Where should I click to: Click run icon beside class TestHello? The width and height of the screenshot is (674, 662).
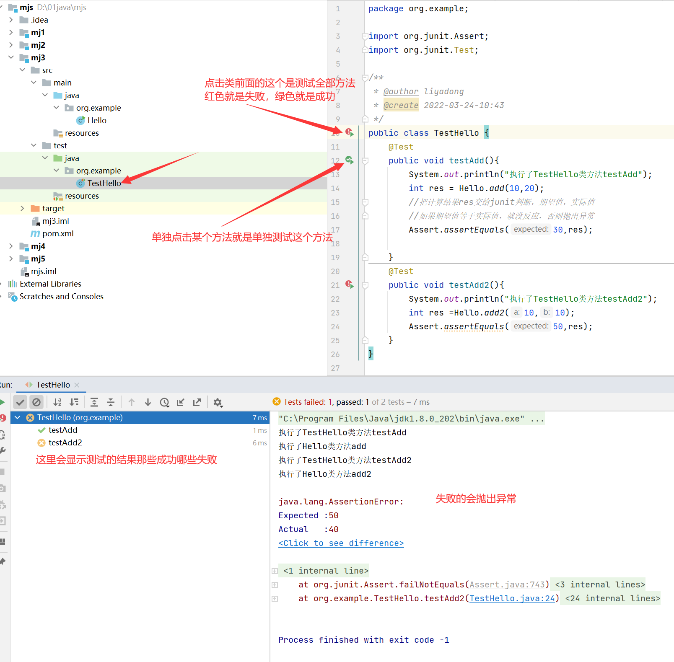(349, 132)
